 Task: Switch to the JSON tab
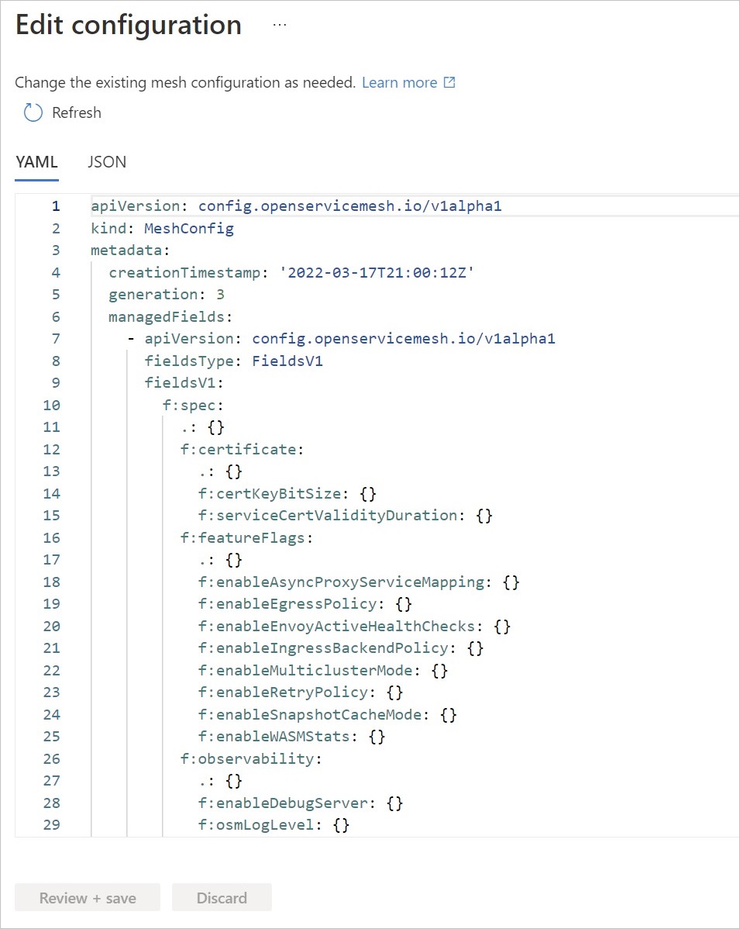pyautogui.click(x=107, y=162)
